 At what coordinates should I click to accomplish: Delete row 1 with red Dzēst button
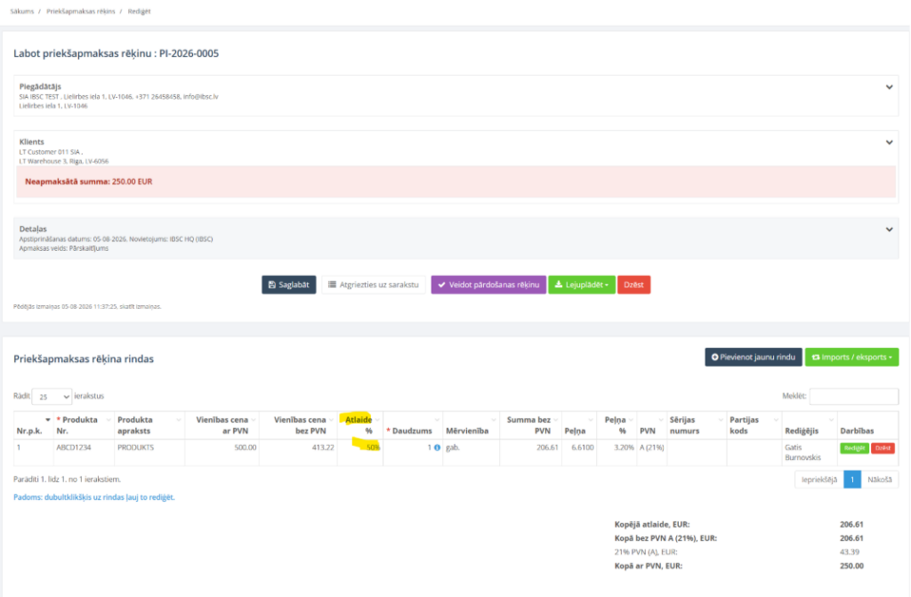(x=883, y=448)
